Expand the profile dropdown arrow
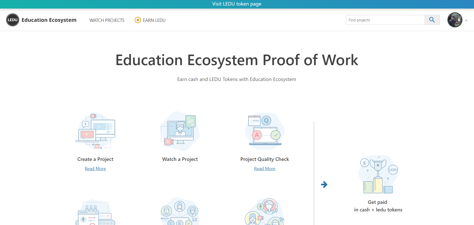Viewport: 474px width, 225px height. 466,20
